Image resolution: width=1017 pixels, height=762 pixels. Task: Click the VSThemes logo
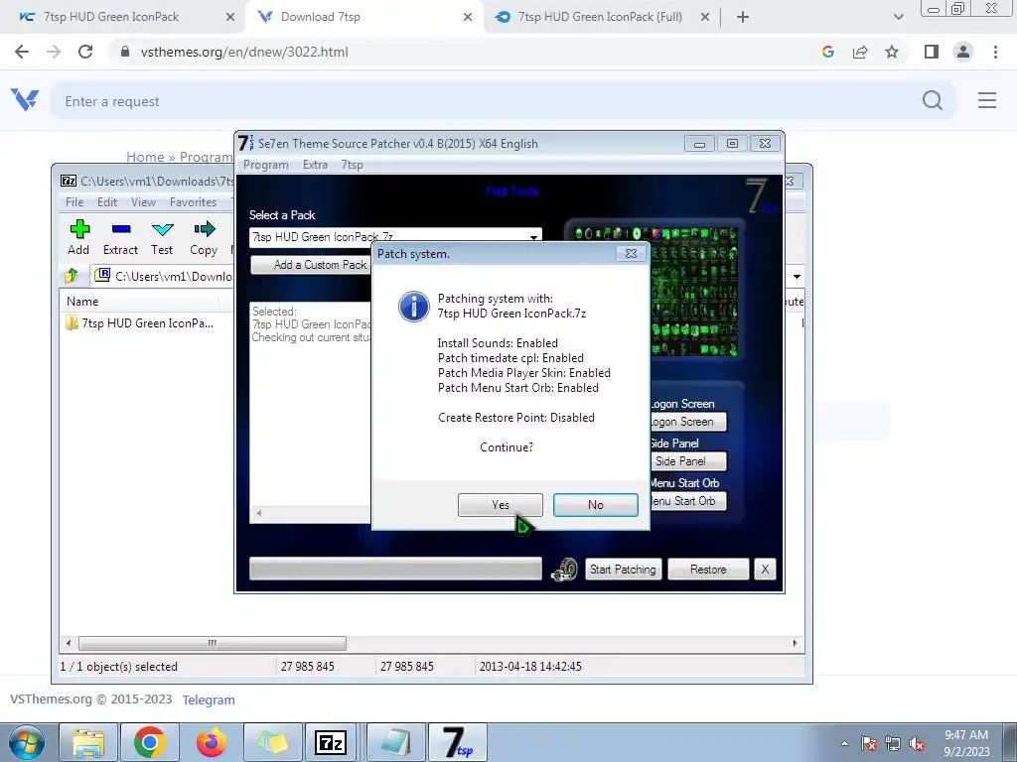click(25, 100)
